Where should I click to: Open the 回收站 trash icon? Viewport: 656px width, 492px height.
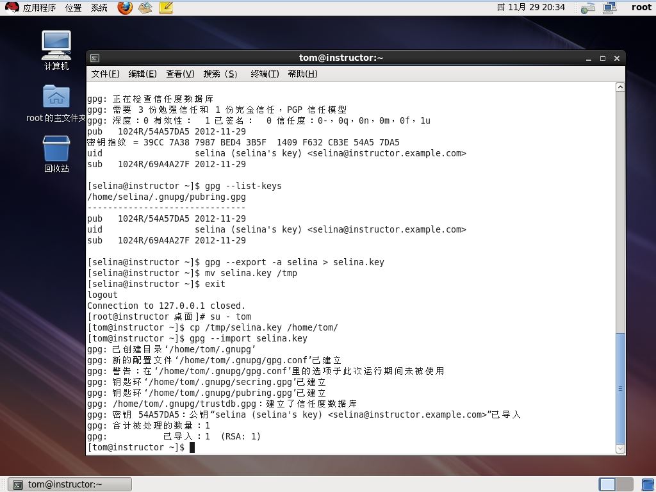56,154
